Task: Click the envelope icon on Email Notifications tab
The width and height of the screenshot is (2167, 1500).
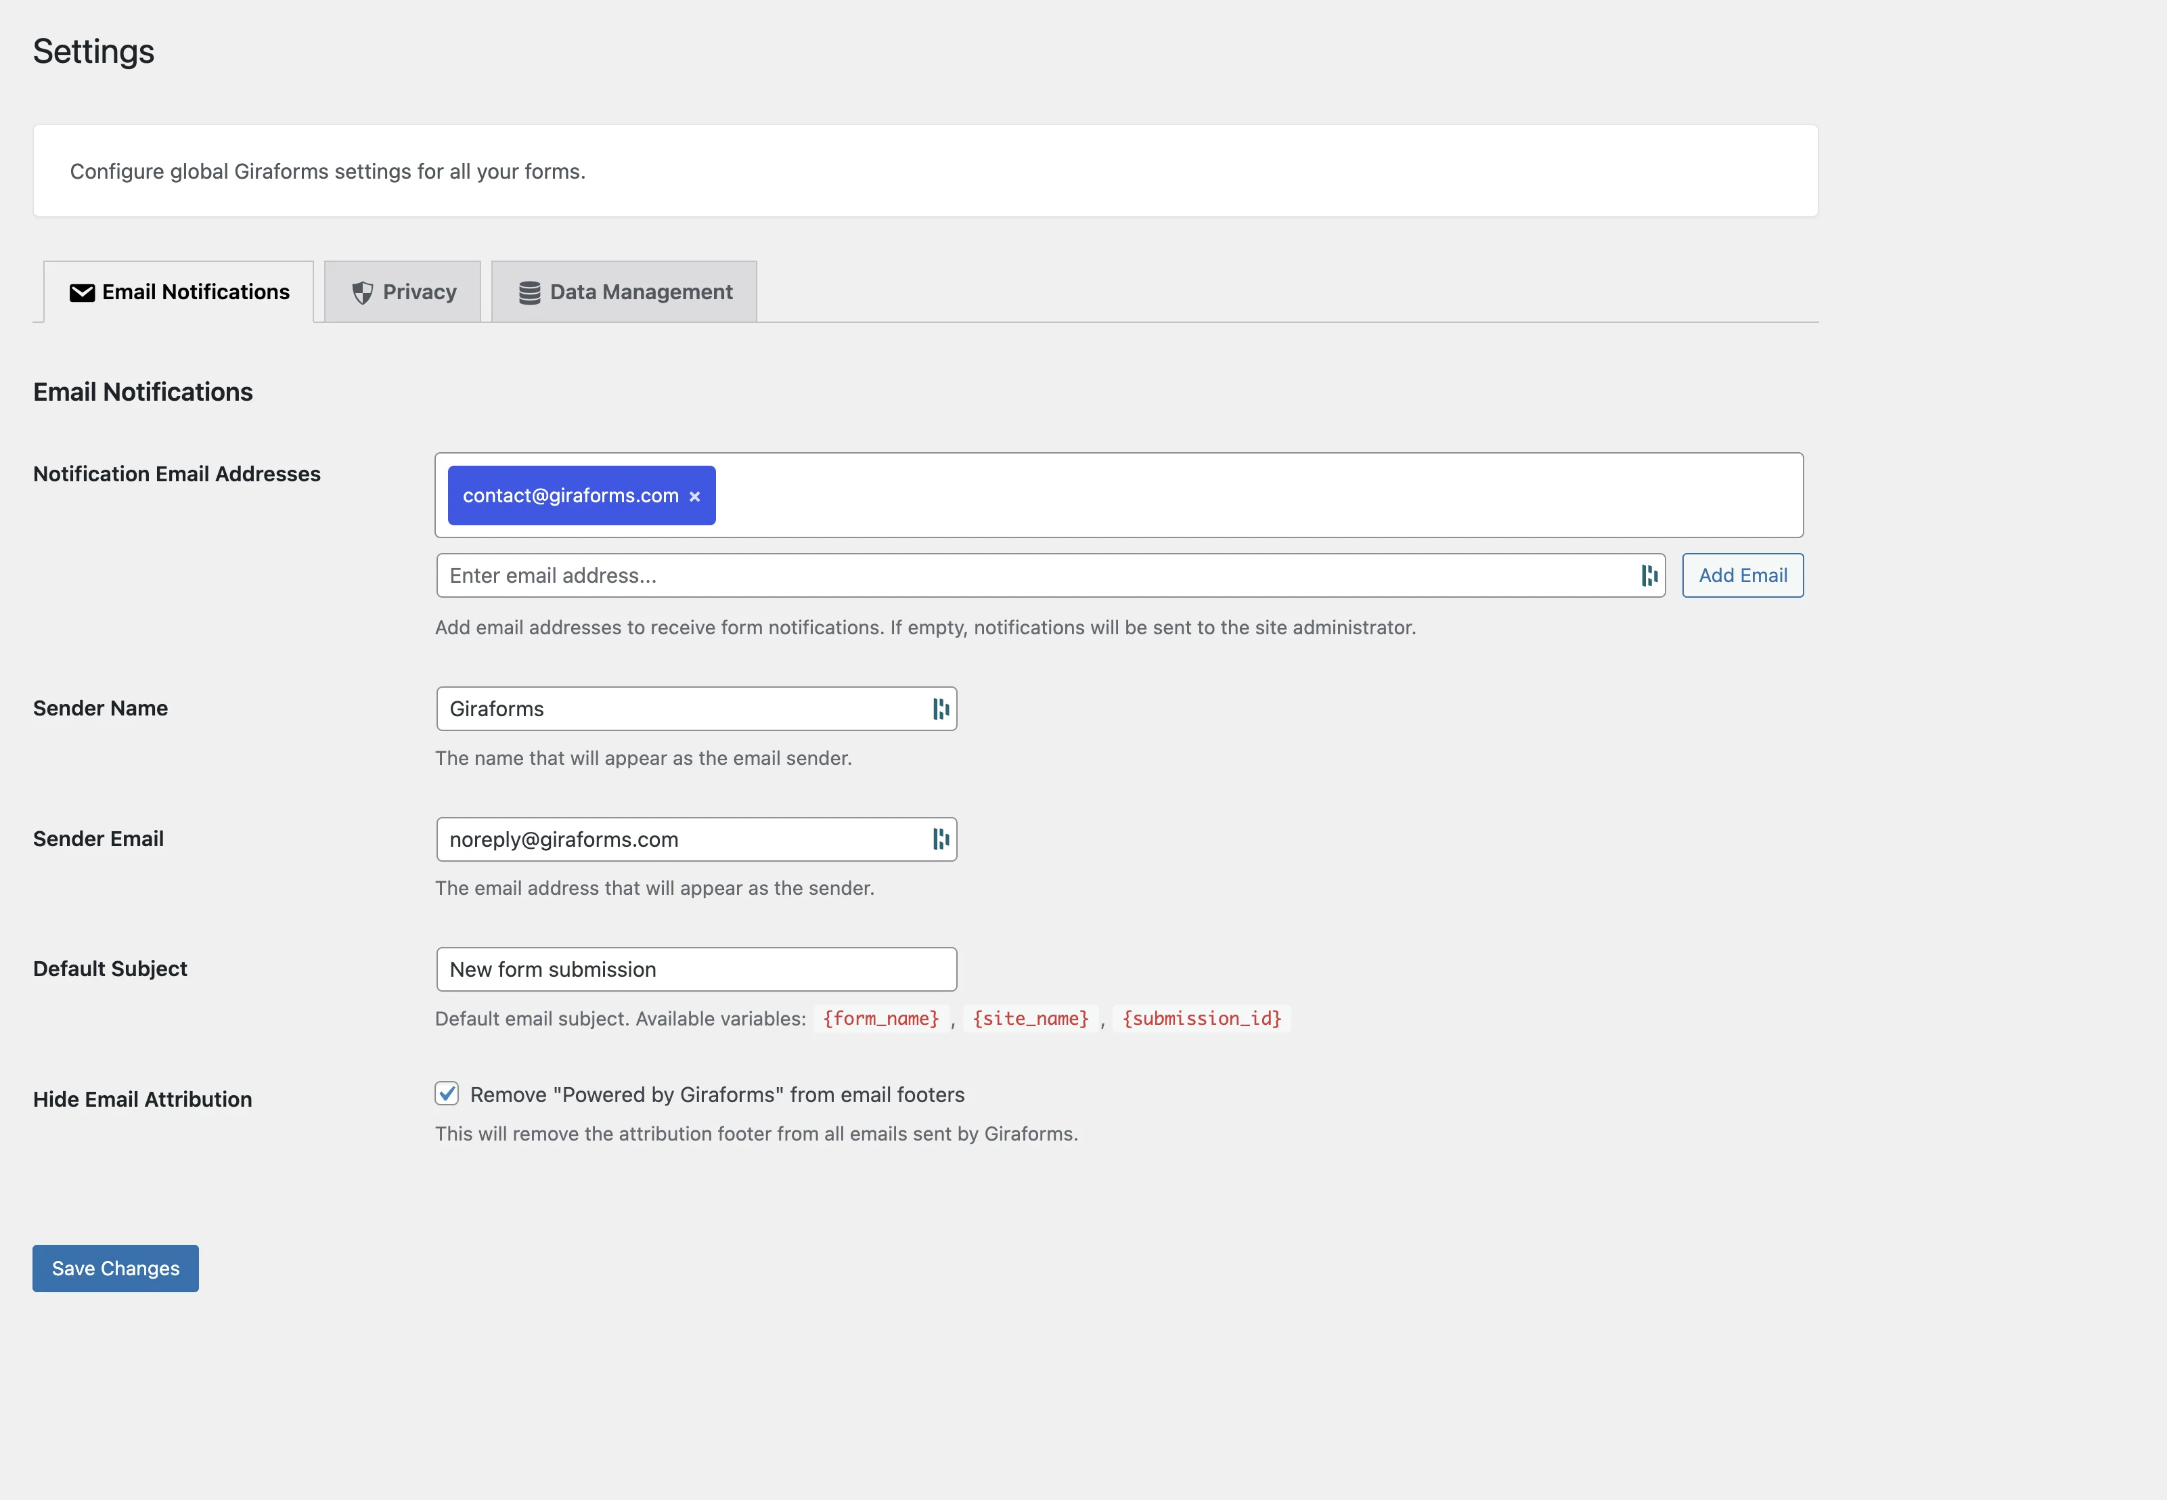Action: [x=83, y=291]
